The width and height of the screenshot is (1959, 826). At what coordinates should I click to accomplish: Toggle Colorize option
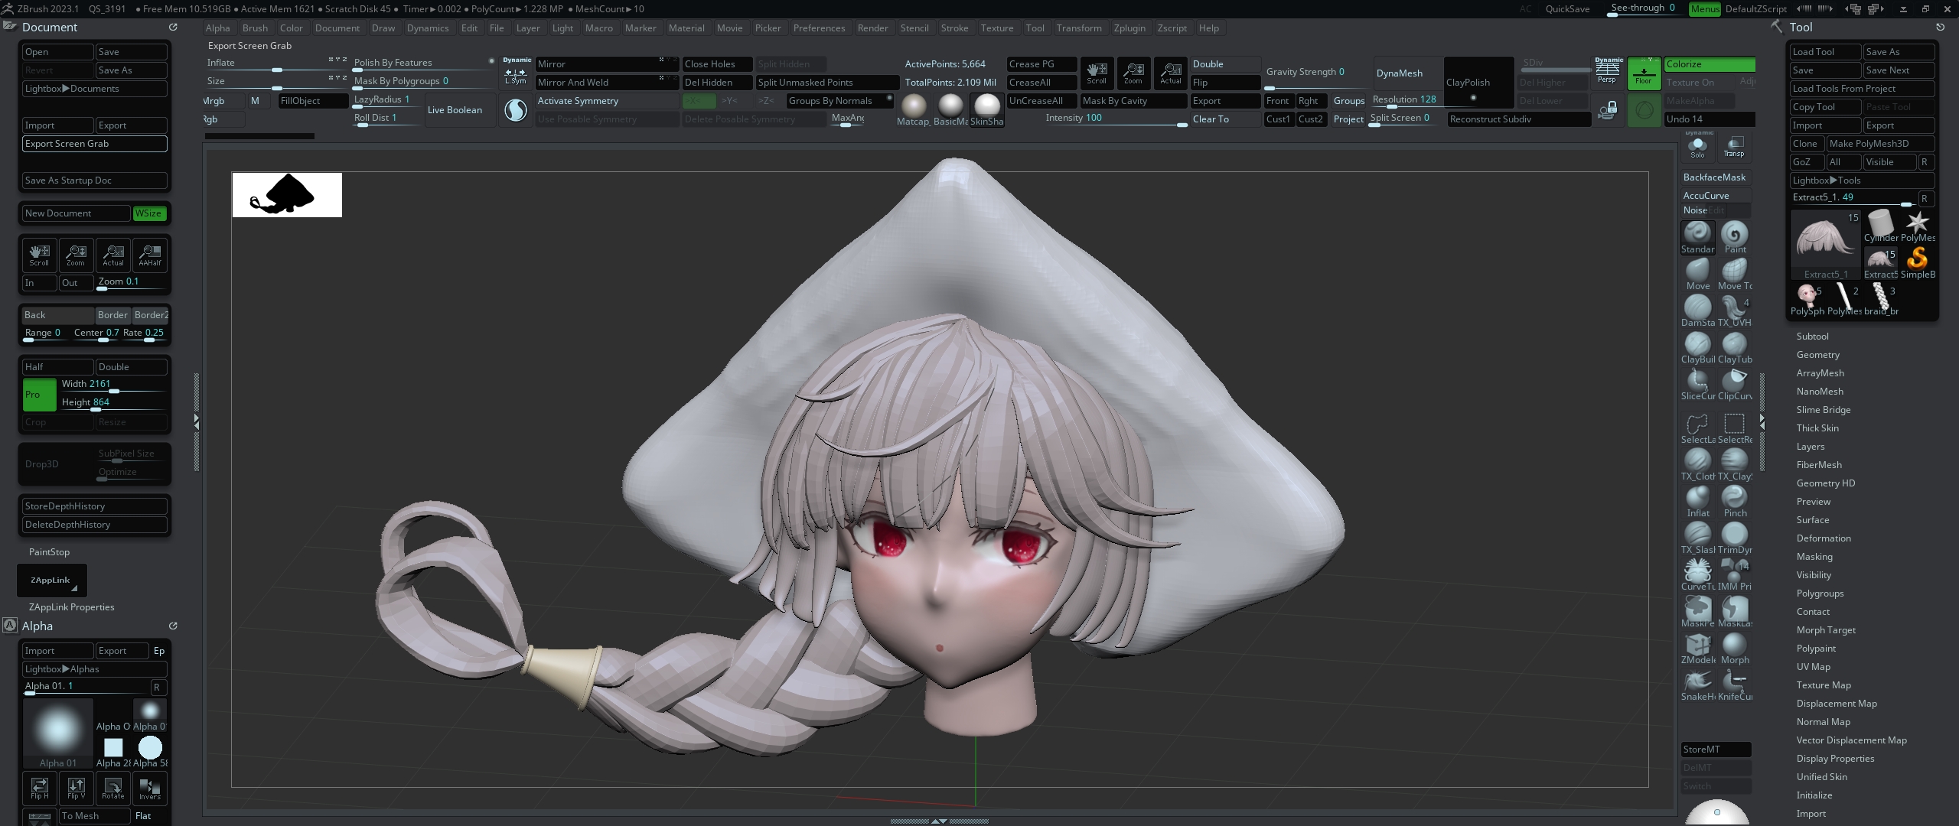coord(1710,64)
